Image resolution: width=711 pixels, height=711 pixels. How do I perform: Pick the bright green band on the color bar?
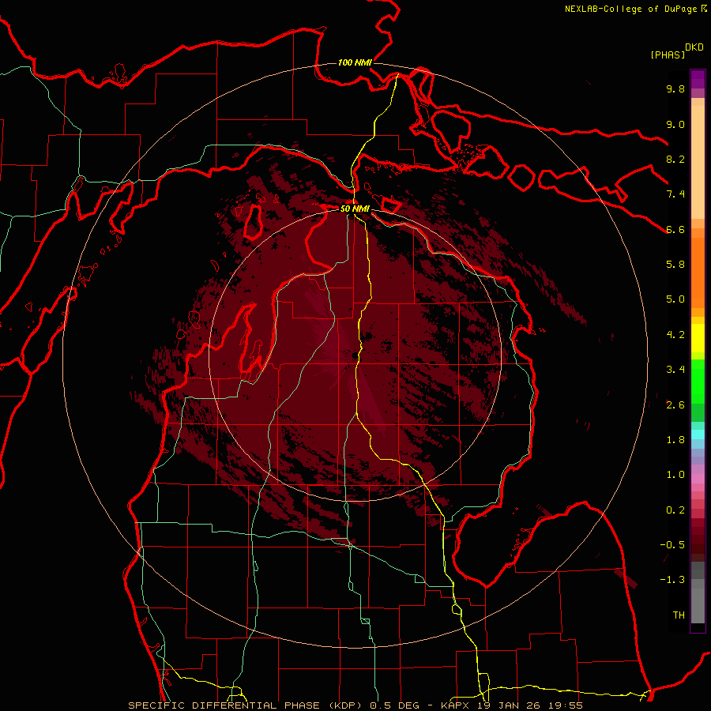(698, 382)
